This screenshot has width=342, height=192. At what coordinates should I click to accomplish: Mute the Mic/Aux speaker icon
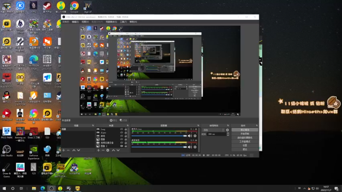(190, 136)
